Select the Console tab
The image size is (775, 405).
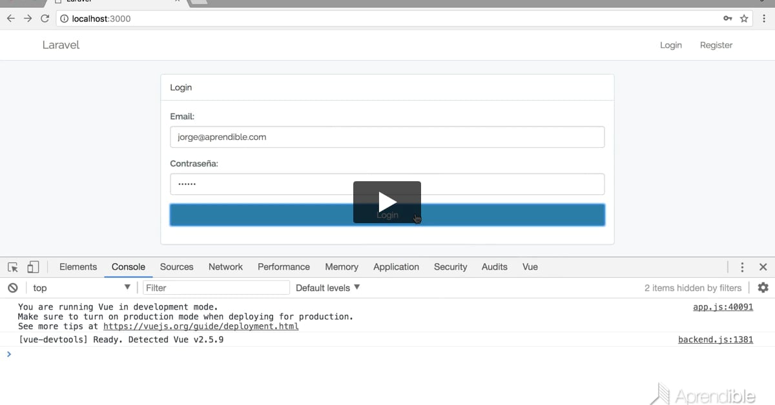click(x=129, y=267)
